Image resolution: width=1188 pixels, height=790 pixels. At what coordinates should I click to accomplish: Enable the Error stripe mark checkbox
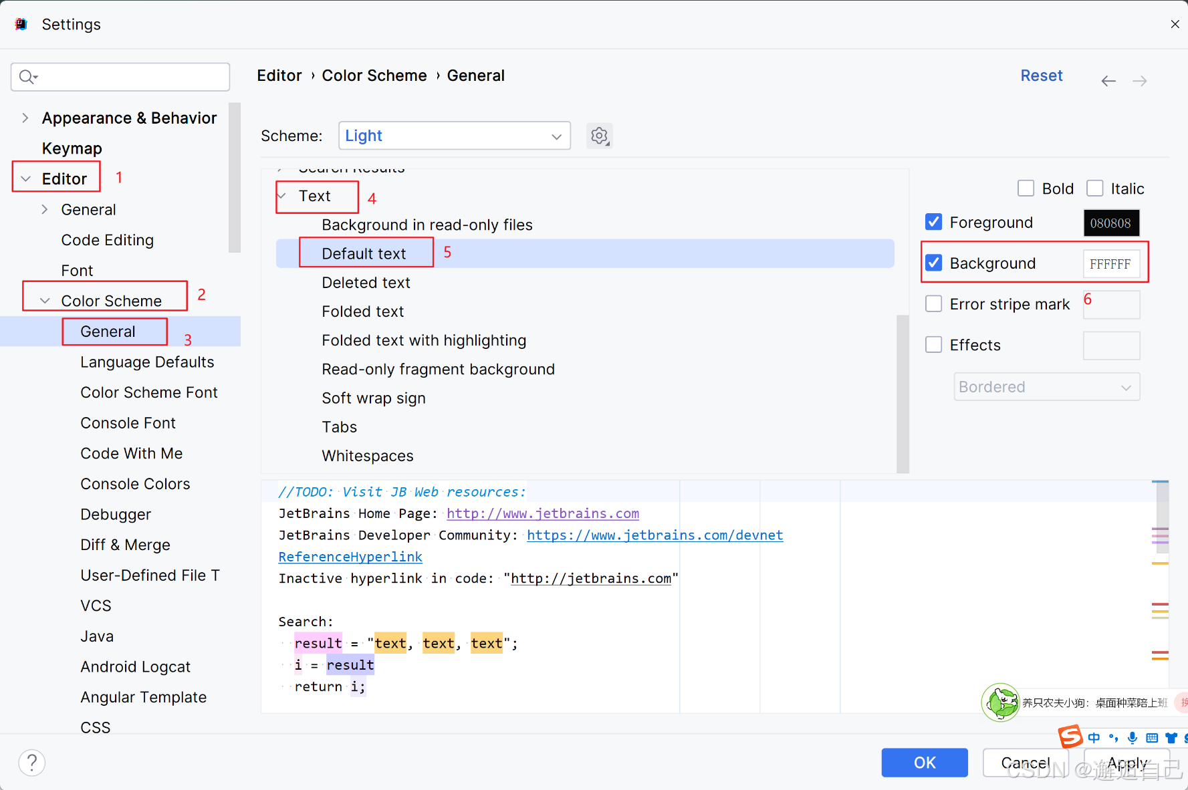[933, 304]
